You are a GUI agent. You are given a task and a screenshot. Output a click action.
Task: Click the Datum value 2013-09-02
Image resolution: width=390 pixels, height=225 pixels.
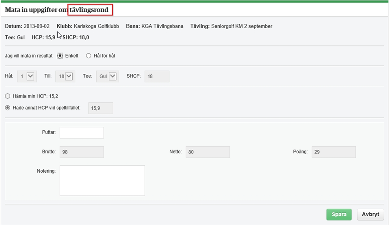(37, 26)
